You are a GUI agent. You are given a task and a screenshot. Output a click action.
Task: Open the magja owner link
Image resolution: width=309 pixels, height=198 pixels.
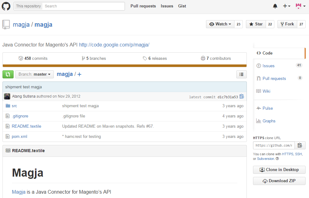click(x=21, y=25)
